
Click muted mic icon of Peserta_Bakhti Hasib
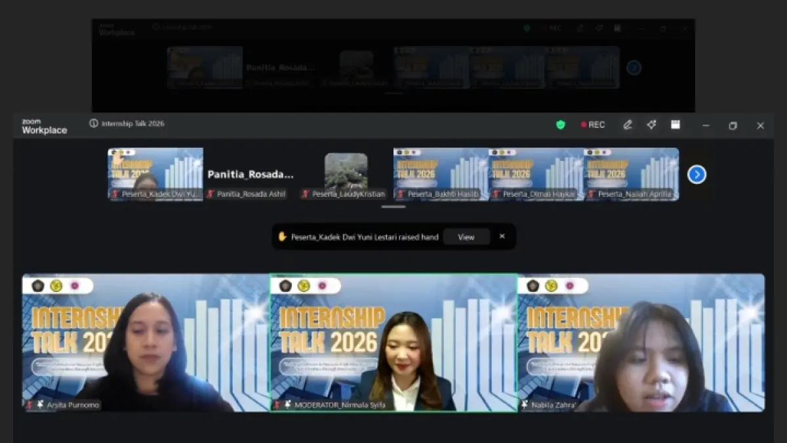point(401,194)
